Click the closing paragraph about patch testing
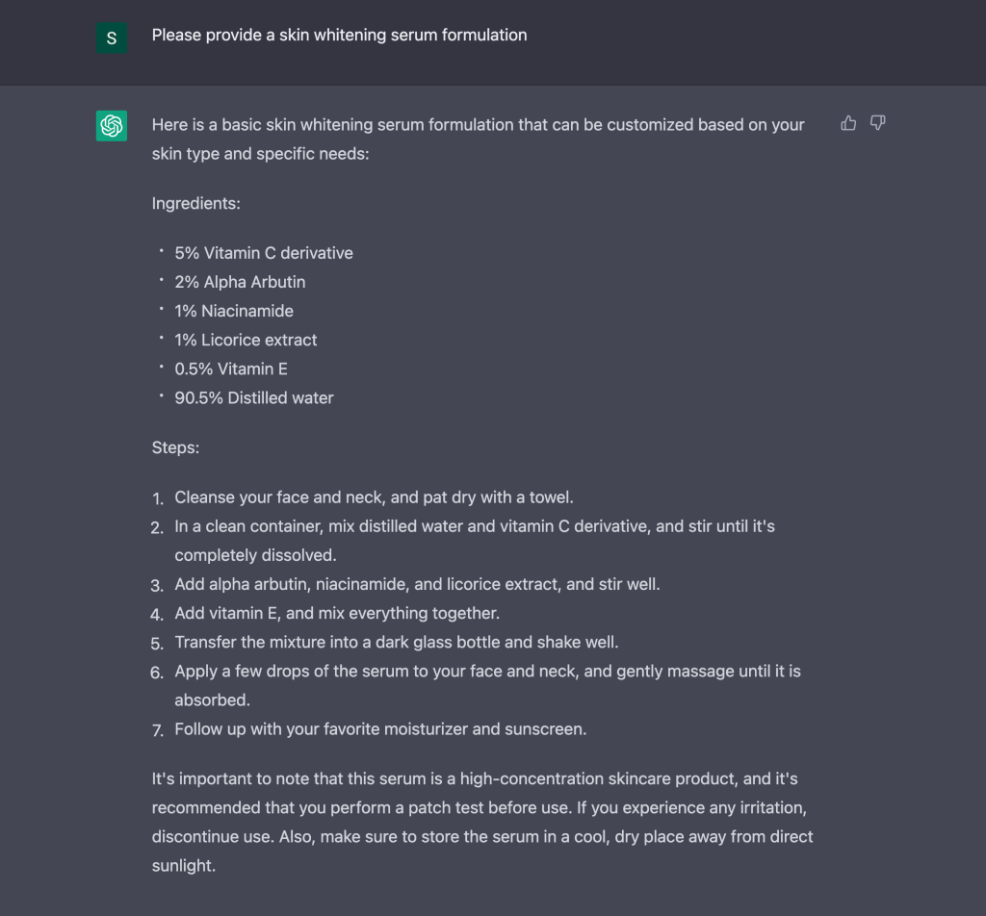 click(481, 822)
